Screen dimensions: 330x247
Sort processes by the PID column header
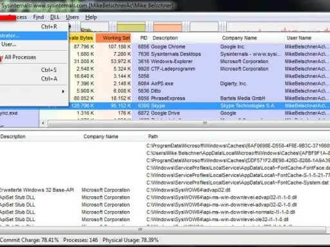coord(144,38)
